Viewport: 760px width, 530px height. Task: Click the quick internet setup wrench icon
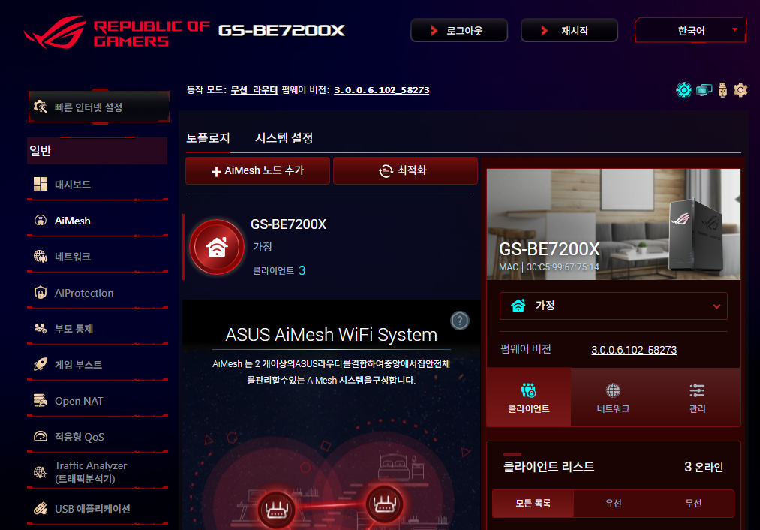(x=41, y=107)
